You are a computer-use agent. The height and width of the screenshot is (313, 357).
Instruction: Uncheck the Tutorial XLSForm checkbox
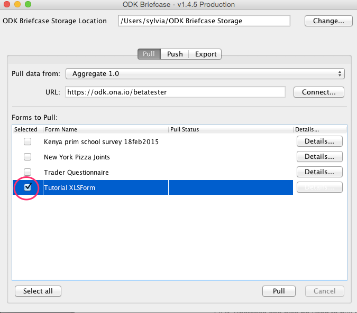pos(28,187)
